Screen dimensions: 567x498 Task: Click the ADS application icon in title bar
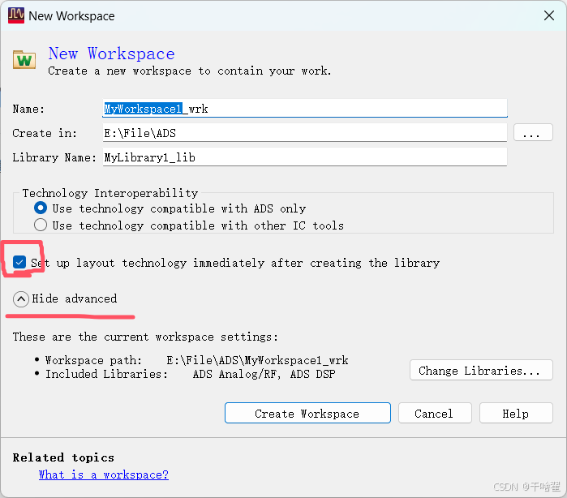tap(16, 15)
